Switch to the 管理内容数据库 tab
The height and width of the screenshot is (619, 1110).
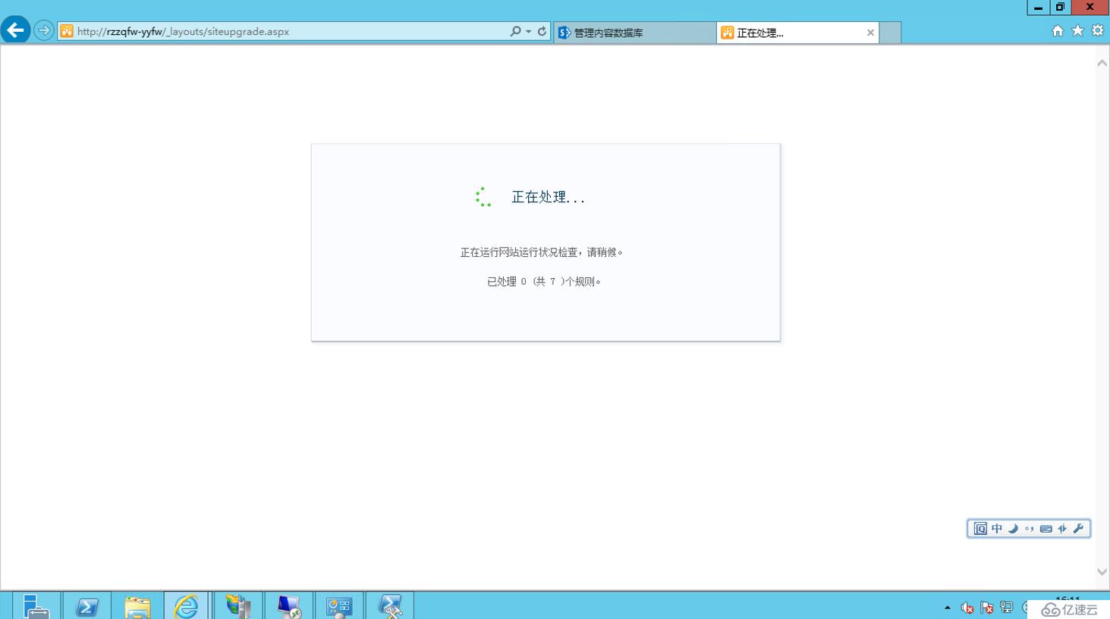(635, 33)
